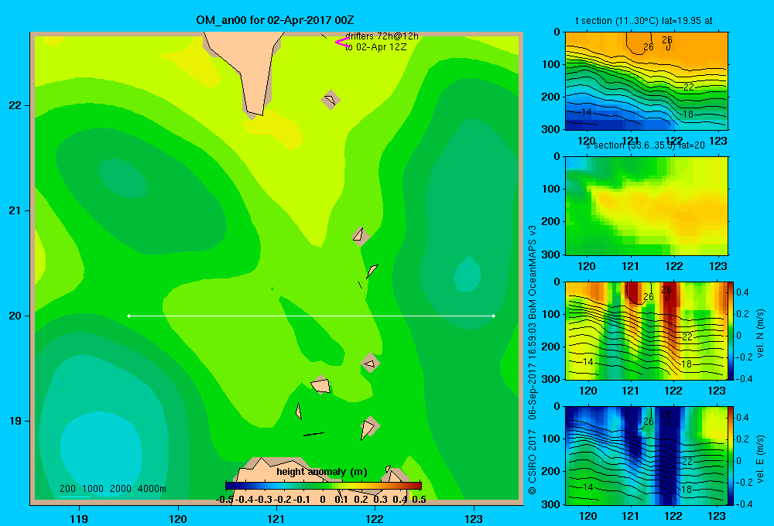Click latitude label '19' on main map axis
The image size is (774, 526).
tap(15, 421)
